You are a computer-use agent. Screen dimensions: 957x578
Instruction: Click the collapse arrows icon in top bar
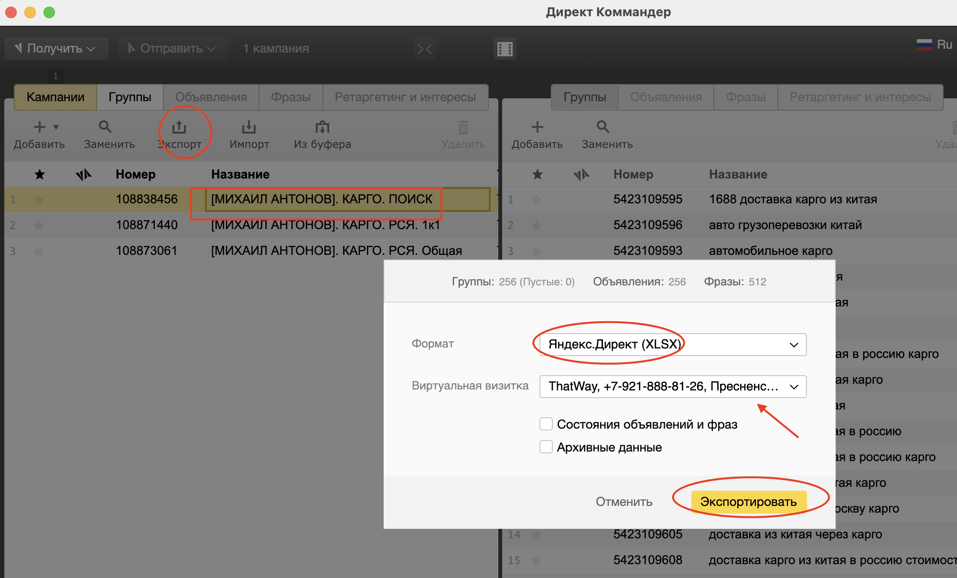(425, 49)
